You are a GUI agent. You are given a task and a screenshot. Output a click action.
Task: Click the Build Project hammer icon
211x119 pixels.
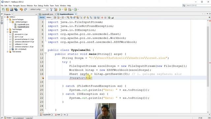pyautogui.click(x=51, y=10)
